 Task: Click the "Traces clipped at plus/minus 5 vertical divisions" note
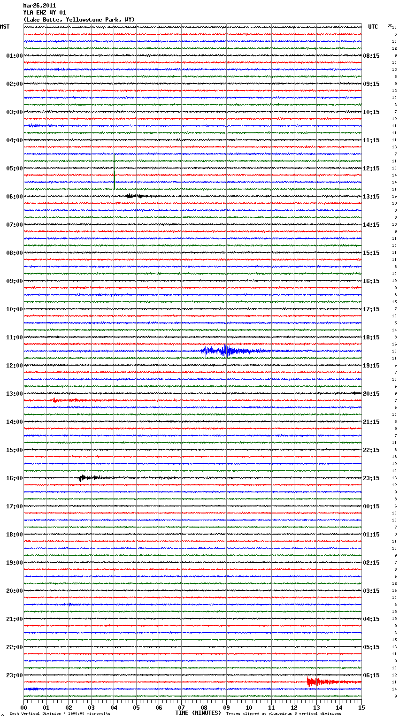click(284, 713)
